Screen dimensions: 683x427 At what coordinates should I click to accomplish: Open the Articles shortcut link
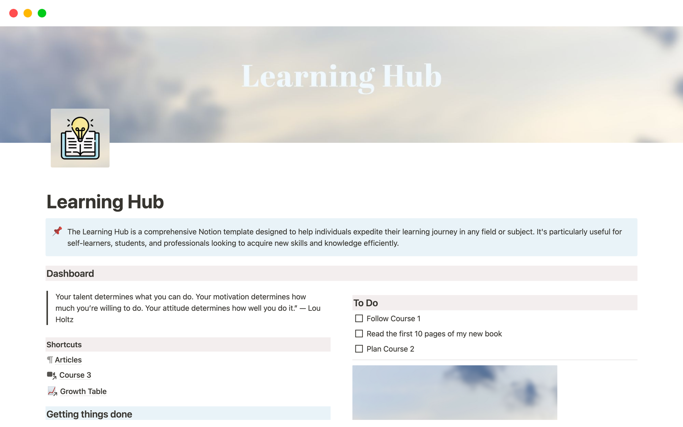[69, 359]
